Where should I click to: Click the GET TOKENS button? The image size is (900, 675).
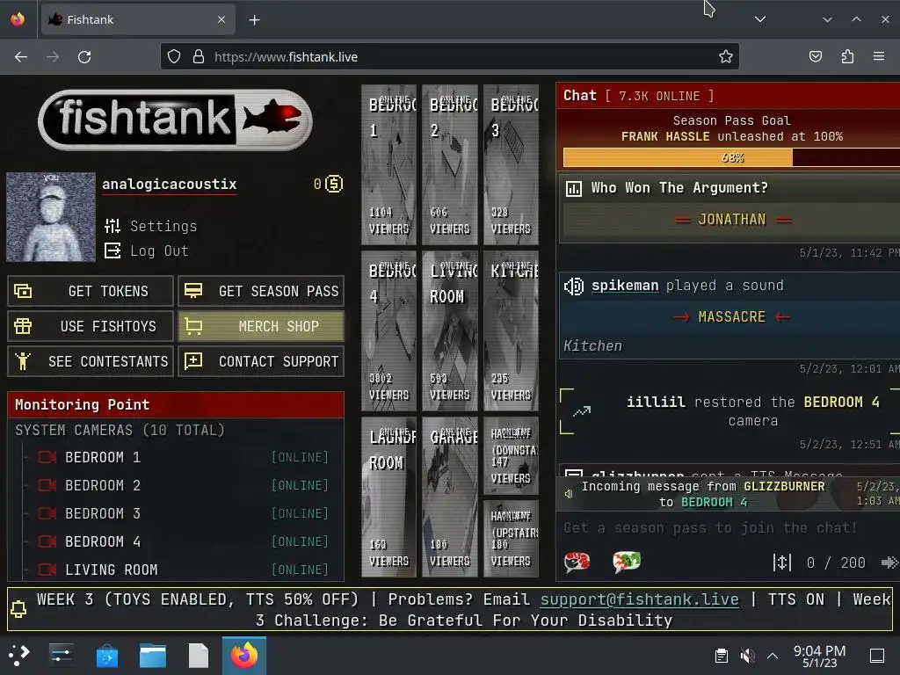(91, 291)
